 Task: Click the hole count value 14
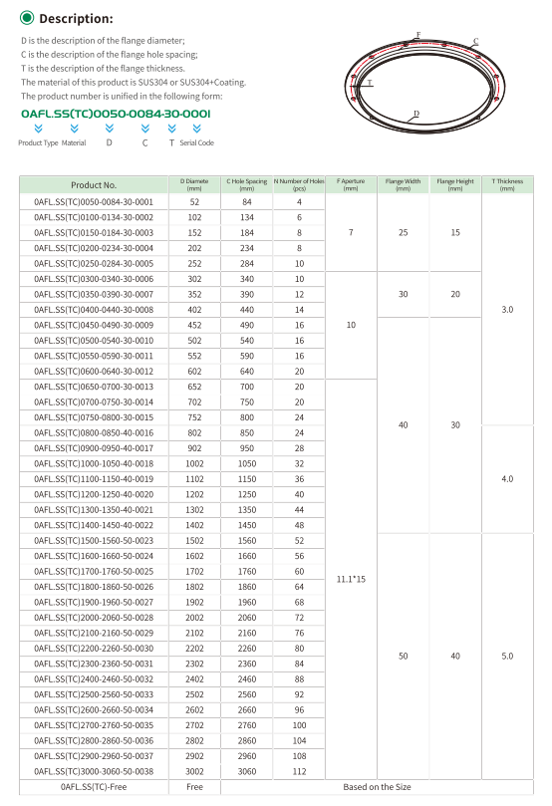point(299,310)
